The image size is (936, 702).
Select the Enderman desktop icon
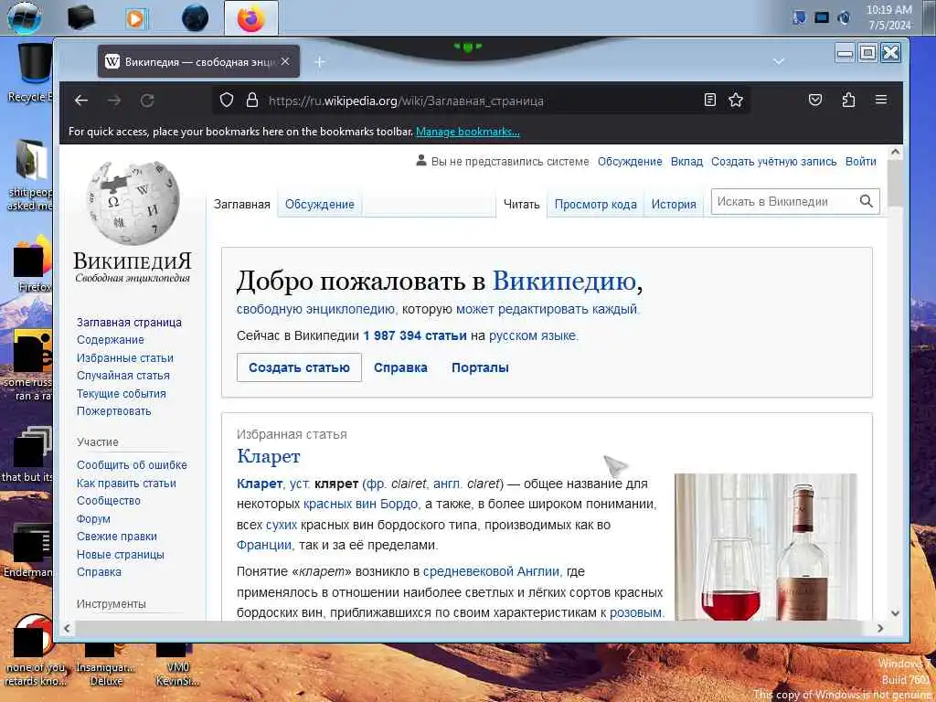[28, 551]
